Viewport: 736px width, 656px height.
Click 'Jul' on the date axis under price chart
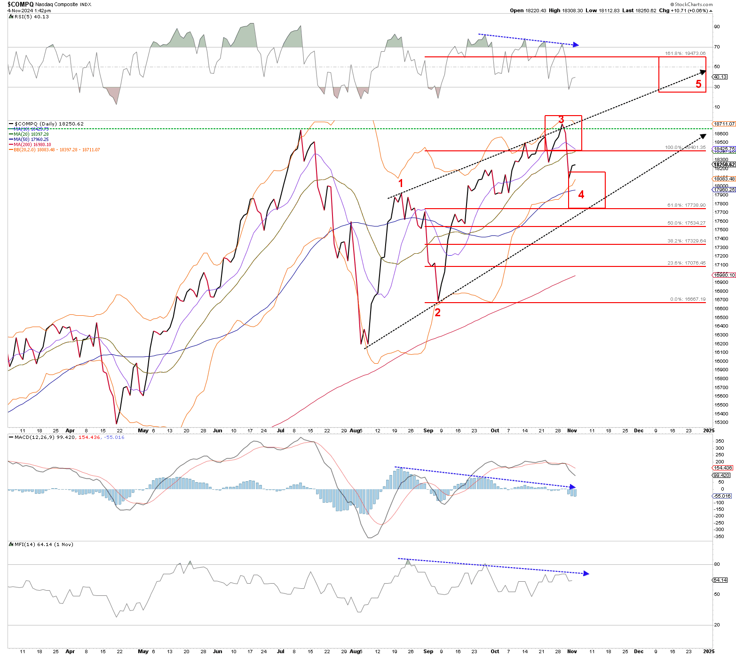pyautogui.click(x=281, y=430)
